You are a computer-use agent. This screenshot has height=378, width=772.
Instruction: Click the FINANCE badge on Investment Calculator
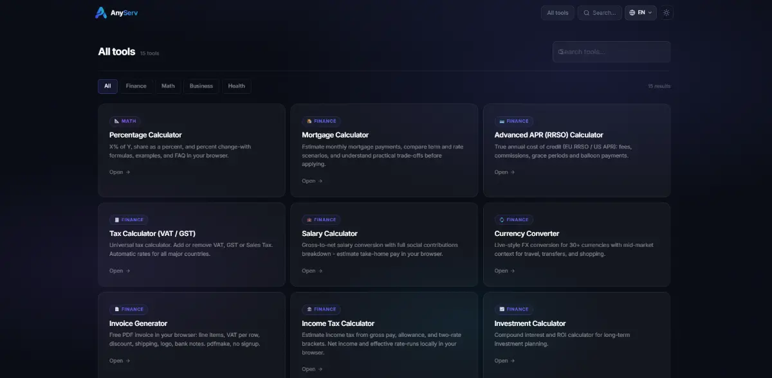pos(513,309)
